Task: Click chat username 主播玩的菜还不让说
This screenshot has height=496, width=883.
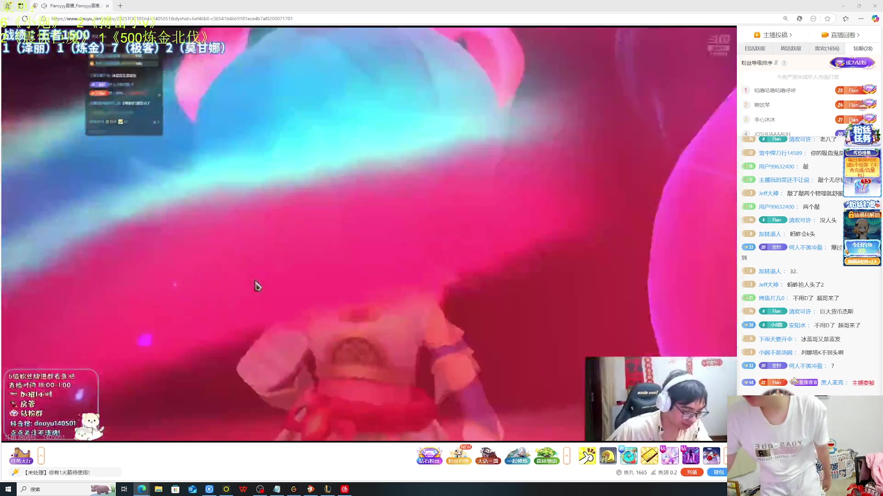Action: (x=784, y=180)
